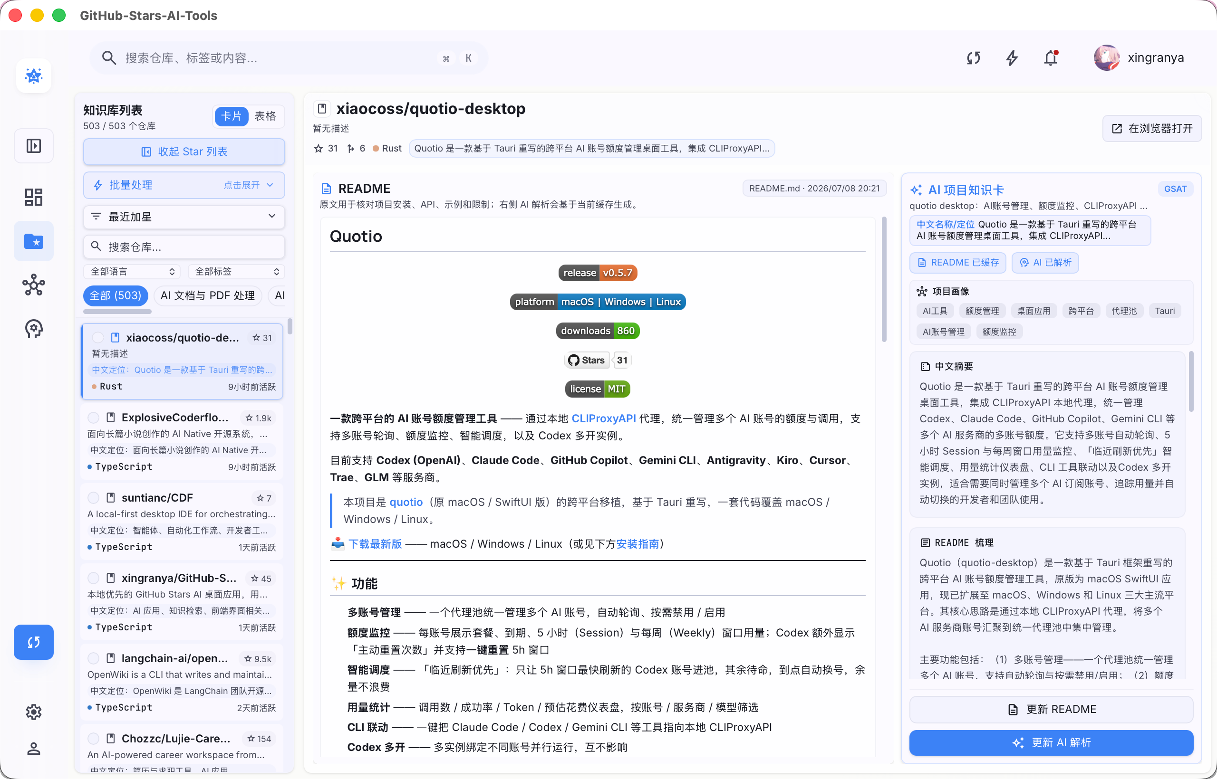1217x779 pixels.
Task: Click repo icon in suntianc/CDF card
Action: pos(110,498)
